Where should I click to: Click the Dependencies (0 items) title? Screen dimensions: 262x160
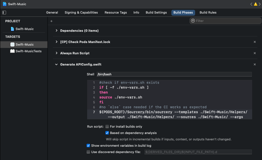[x=79, y=31]
